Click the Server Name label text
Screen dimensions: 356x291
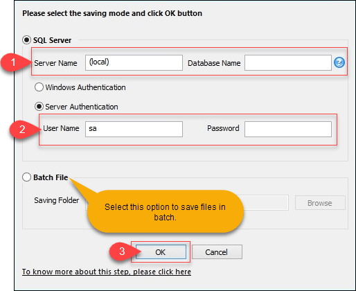(55, 63)
